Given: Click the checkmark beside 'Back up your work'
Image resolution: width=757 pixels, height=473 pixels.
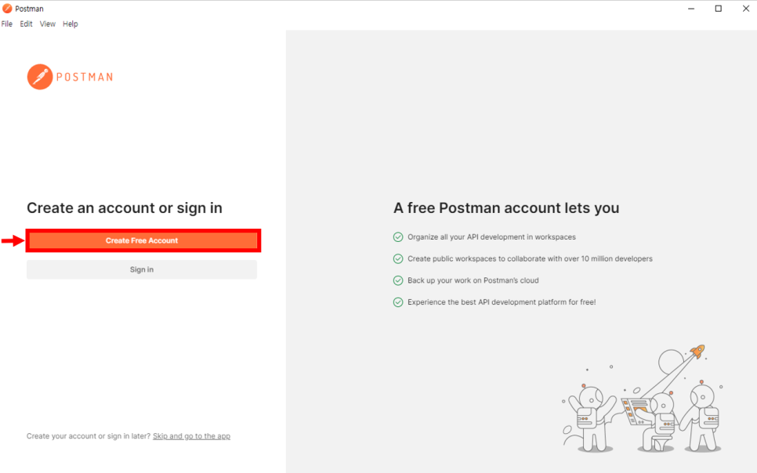Looking at the screenshot, I should pyautogui.click(x=398, y=280).
